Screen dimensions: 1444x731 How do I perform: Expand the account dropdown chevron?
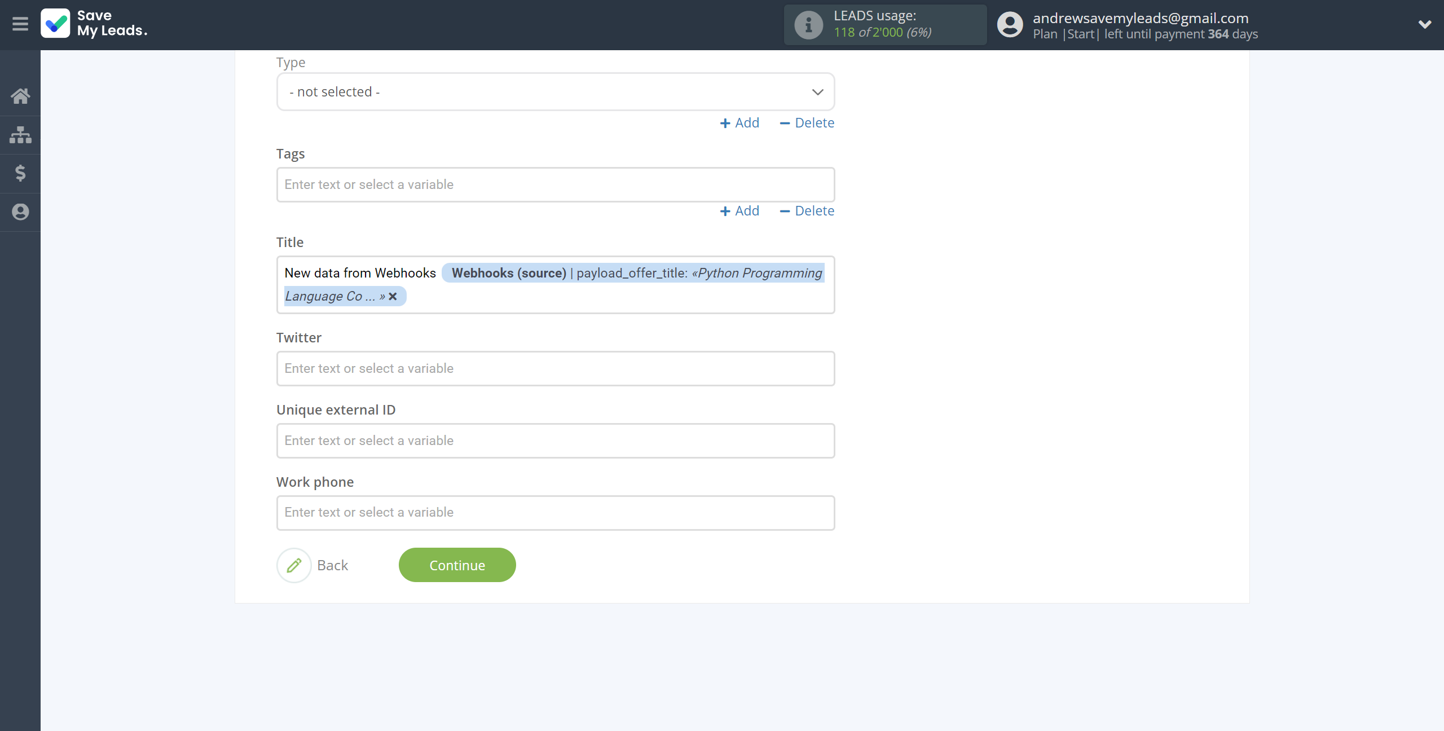coord(1425,24)
